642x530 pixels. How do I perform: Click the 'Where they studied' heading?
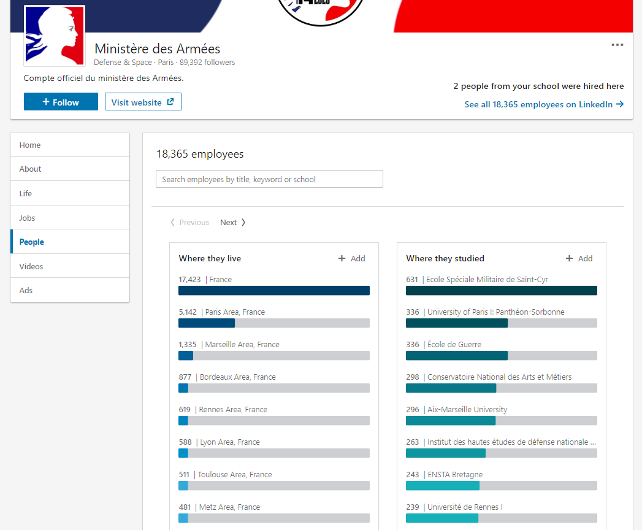click(x=445, y=258)
